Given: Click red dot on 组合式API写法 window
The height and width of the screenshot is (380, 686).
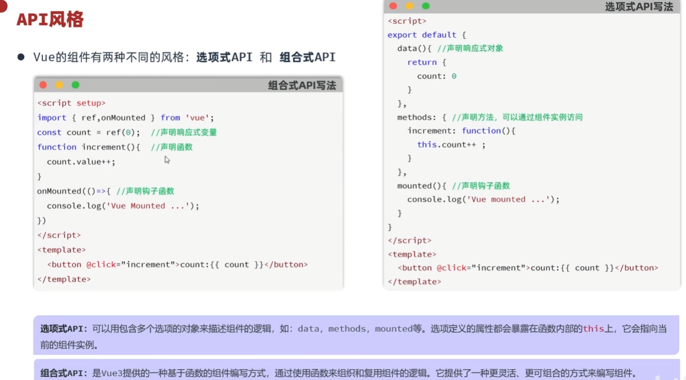Looking at the screenshot, I should (43, 85).
